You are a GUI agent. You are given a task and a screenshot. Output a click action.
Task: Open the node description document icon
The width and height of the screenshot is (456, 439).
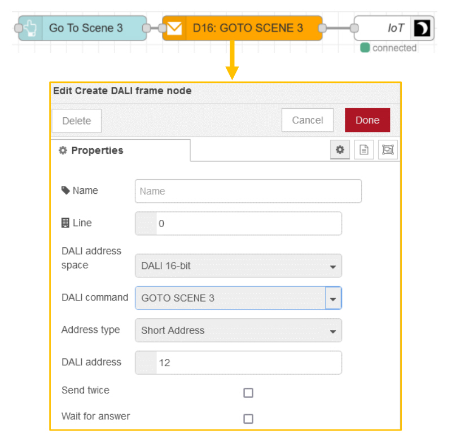(364, 149)
